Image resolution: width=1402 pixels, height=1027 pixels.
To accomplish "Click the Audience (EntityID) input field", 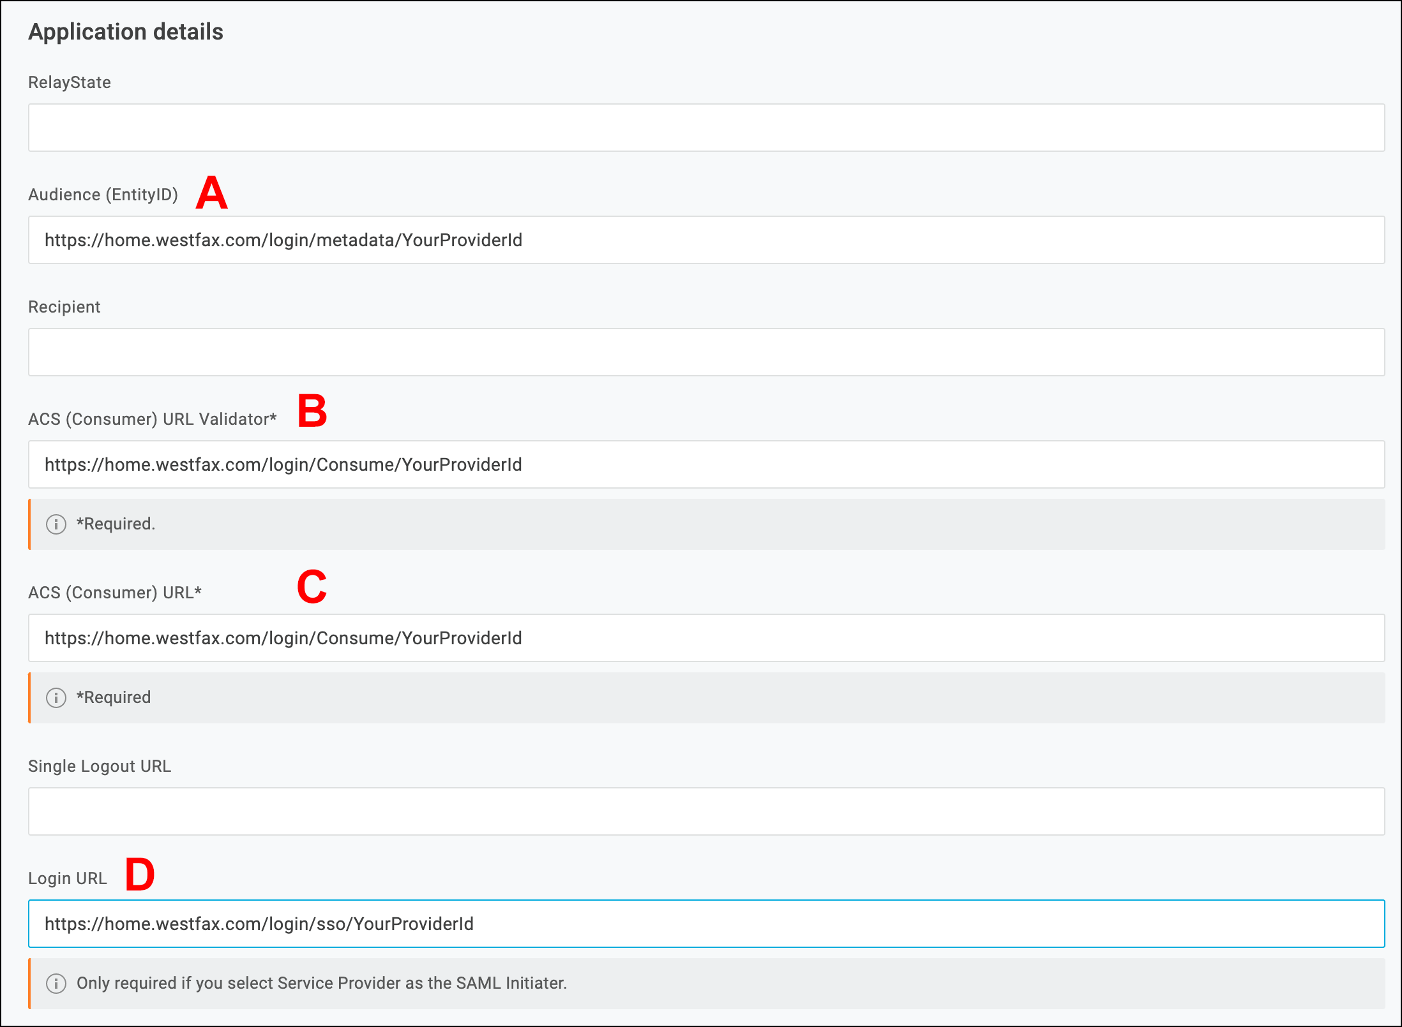I will pyautogui.click(x=705, y=240).
